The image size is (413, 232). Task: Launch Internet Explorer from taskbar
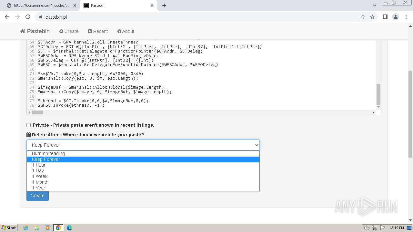click(26, 228)
